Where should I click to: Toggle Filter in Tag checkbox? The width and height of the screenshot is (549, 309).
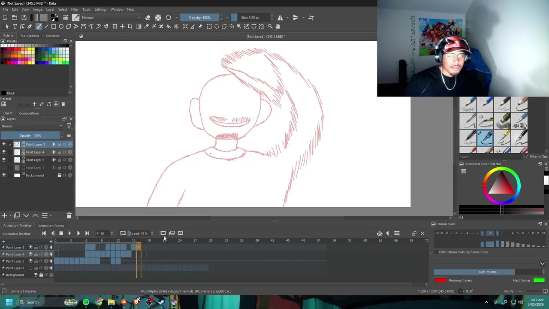[527, 157]
